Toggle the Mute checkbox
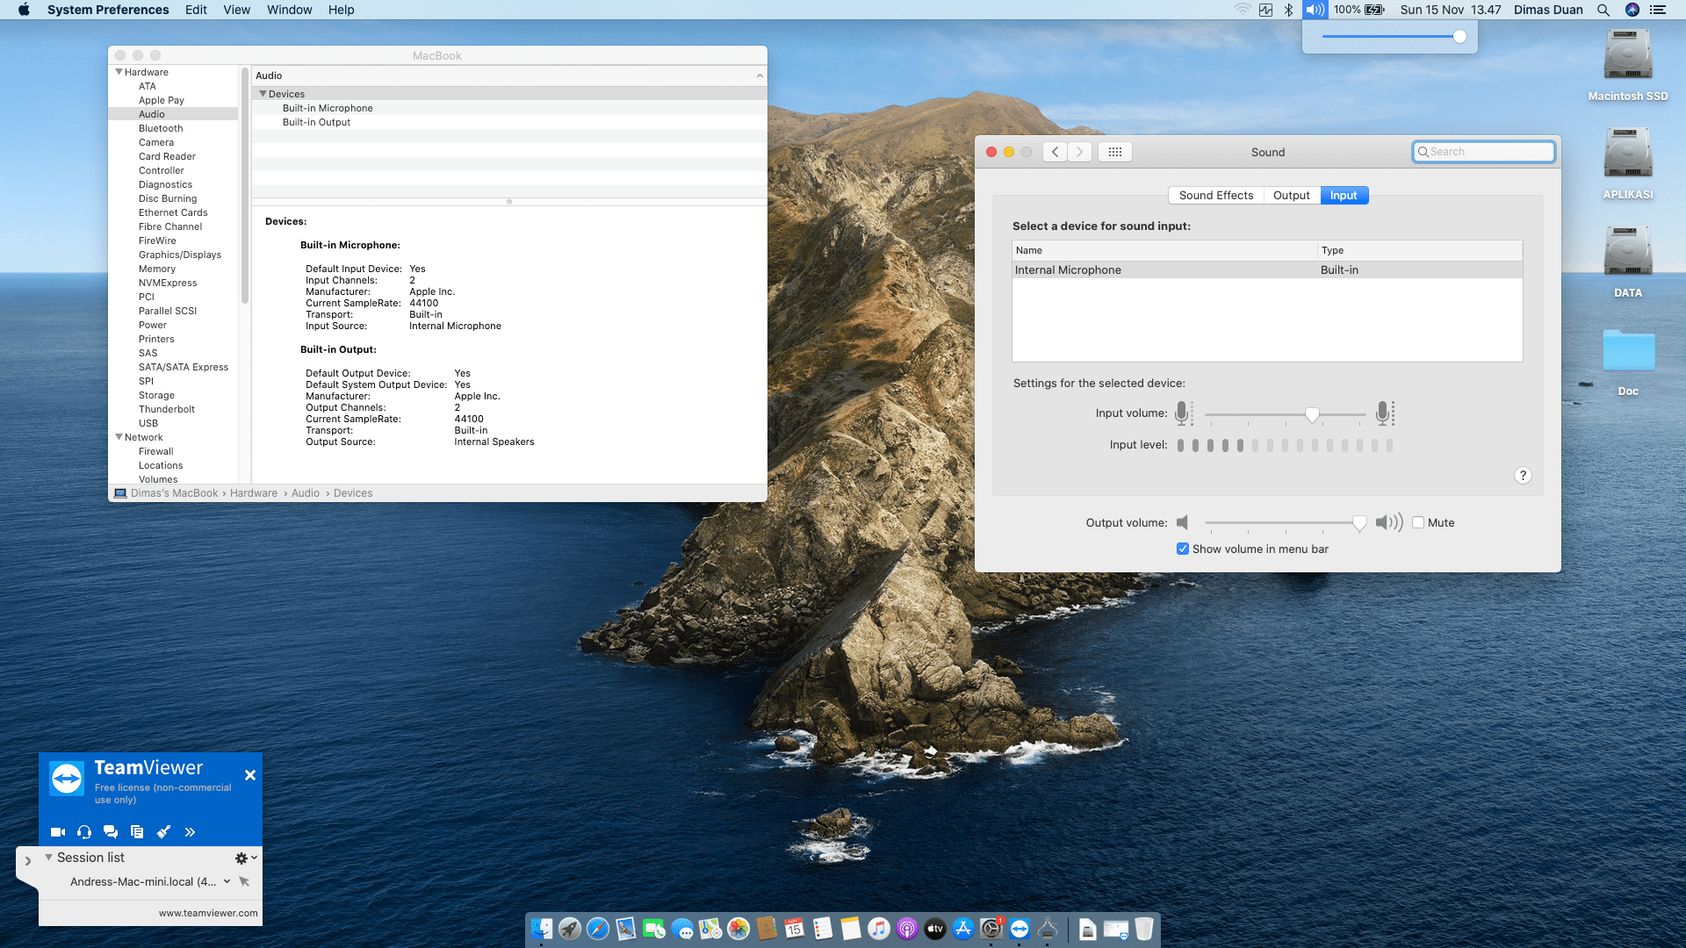The width and height of the screenshot is (1686, 948). point(1418,522)
